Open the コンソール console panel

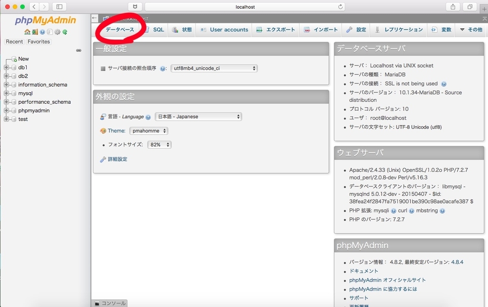(113, 303)
